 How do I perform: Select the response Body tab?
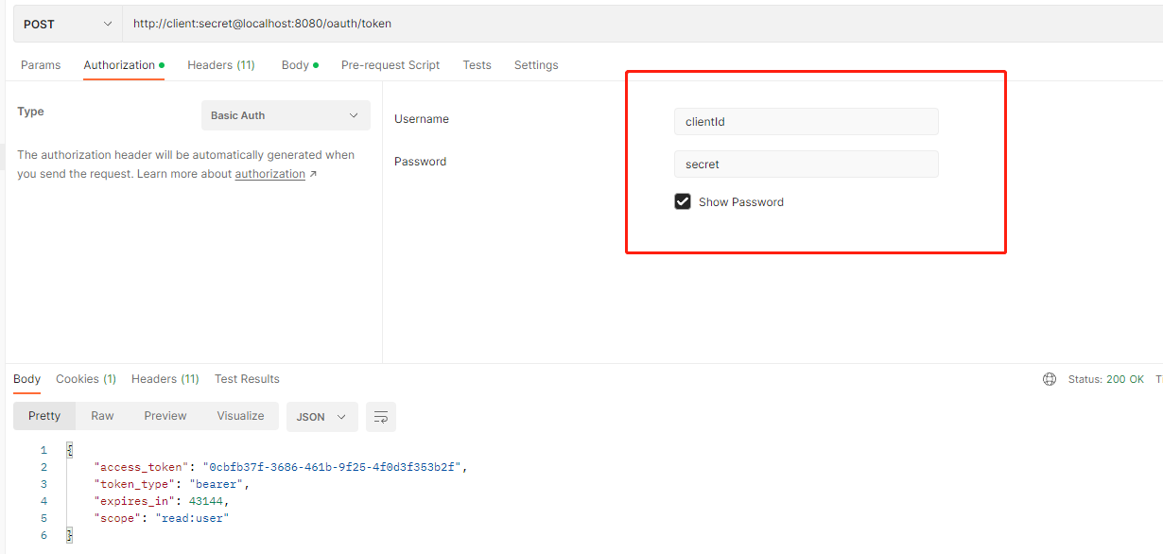[26, 379]
